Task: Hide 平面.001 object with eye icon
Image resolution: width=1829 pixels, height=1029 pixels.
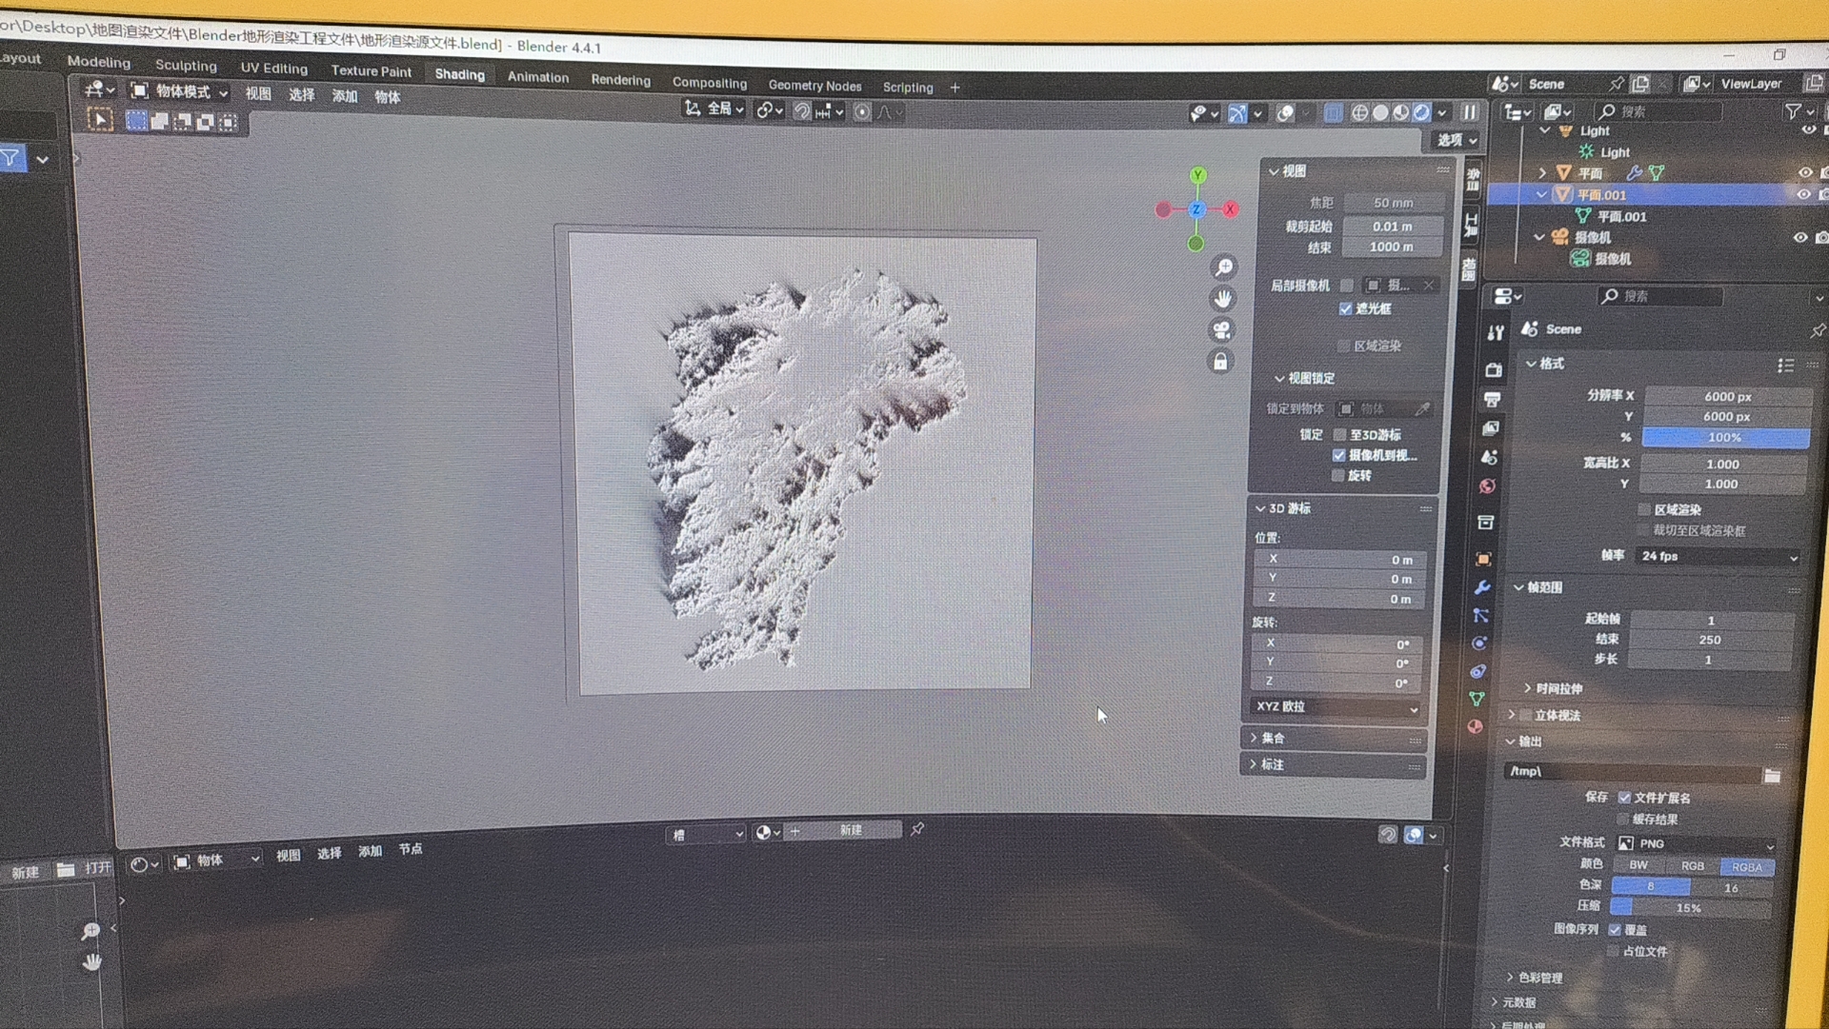Action: 1803,194
